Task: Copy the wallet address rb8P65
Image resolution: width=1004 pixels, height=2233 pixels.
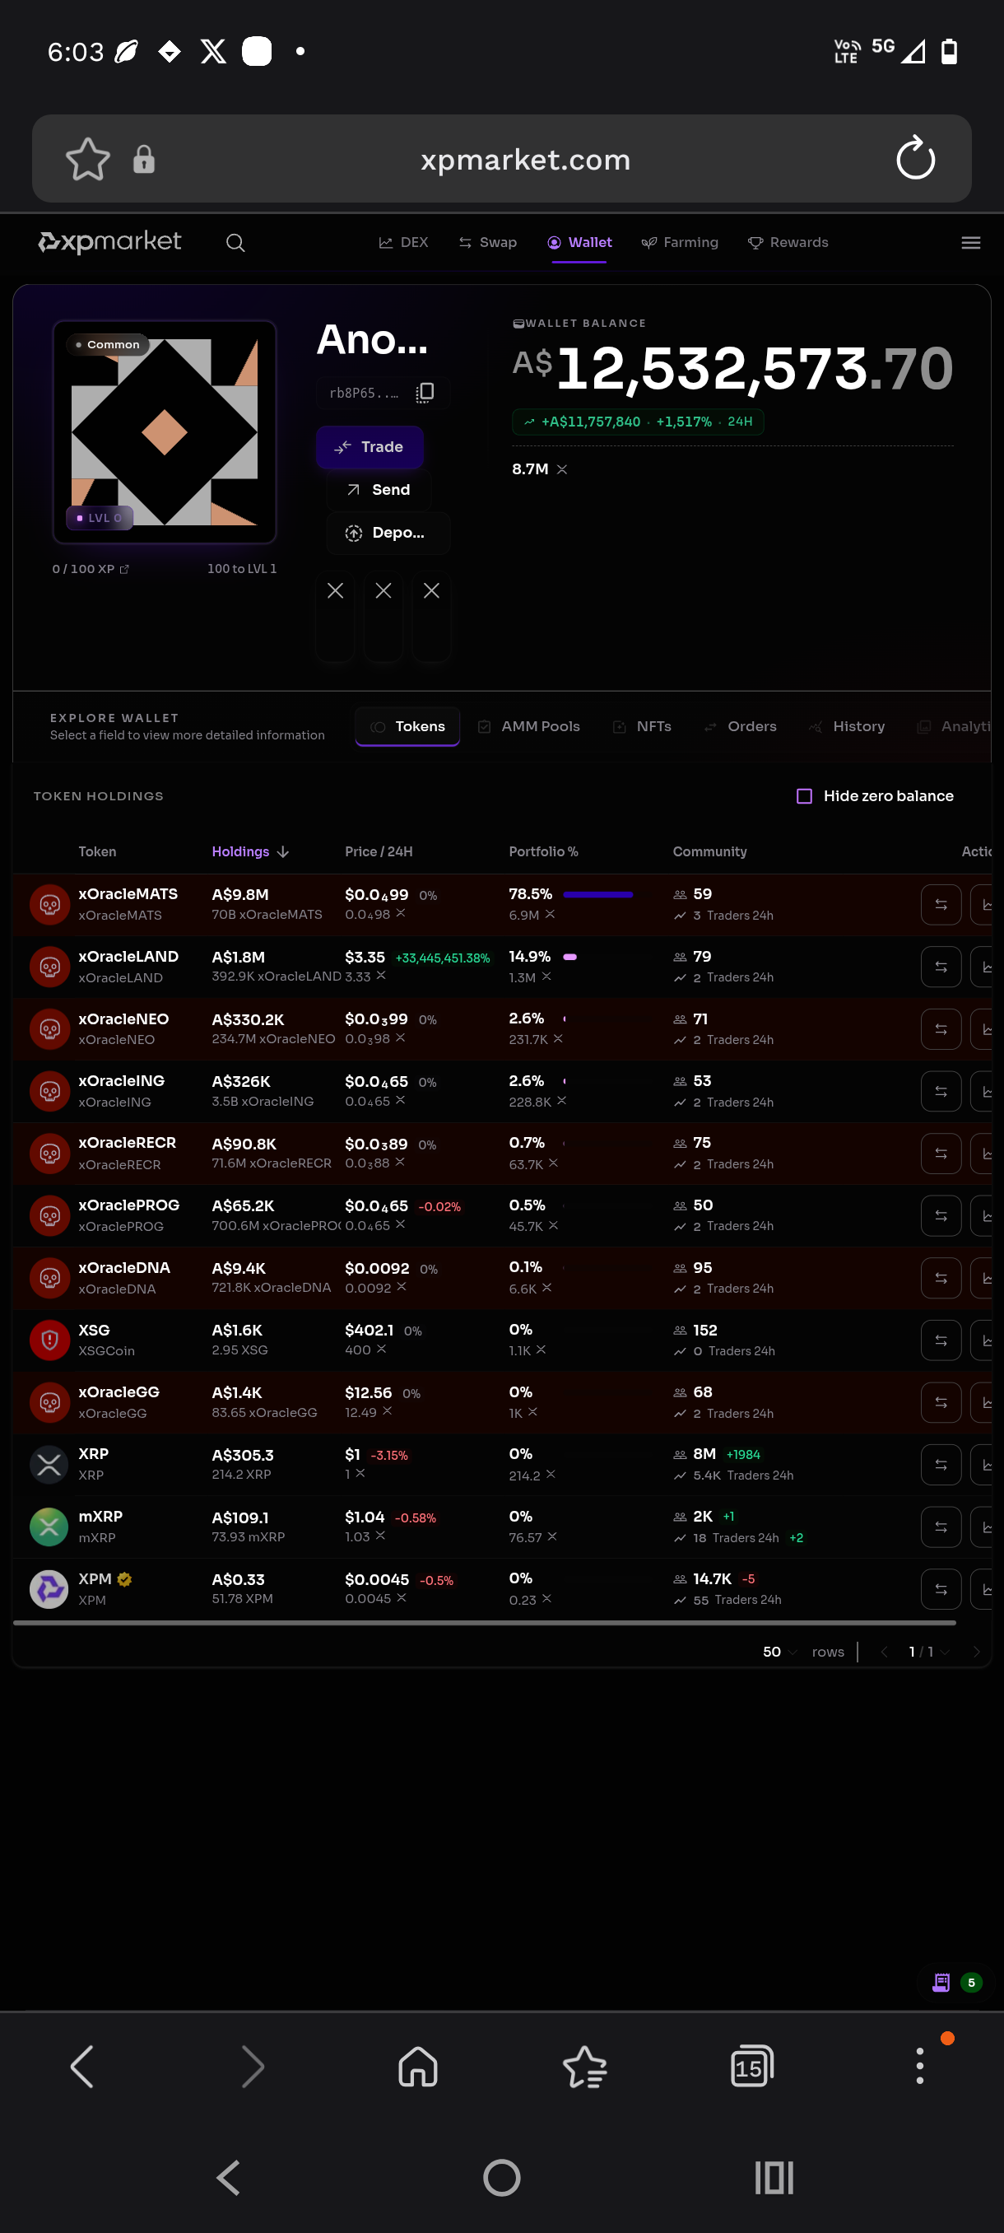Action: click(425, 393)
